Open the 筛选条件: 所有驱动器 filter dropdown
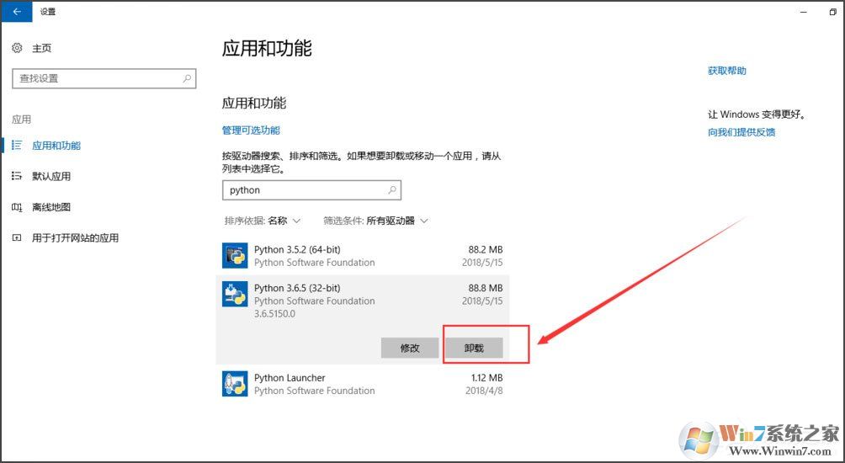 click(x=375, y=221)
